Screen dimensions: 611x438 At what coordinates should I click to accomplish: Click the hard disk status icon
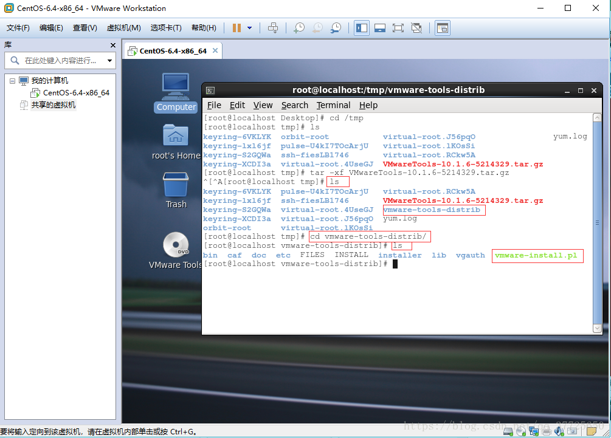(x=508, y=431)
